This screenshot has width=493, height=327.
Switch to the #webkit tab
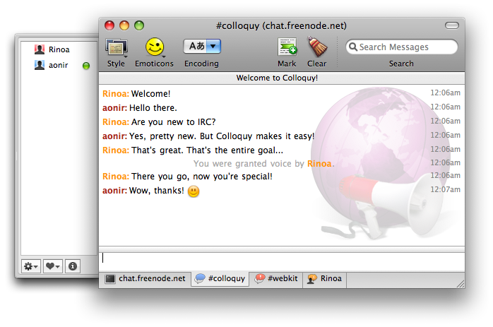[275, 278]
